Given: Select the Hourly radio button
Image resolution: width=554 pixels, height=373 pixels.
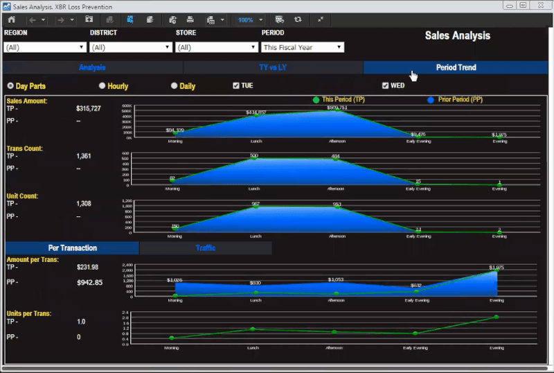Looking at the screenshot, I should (x=102, y=86).
